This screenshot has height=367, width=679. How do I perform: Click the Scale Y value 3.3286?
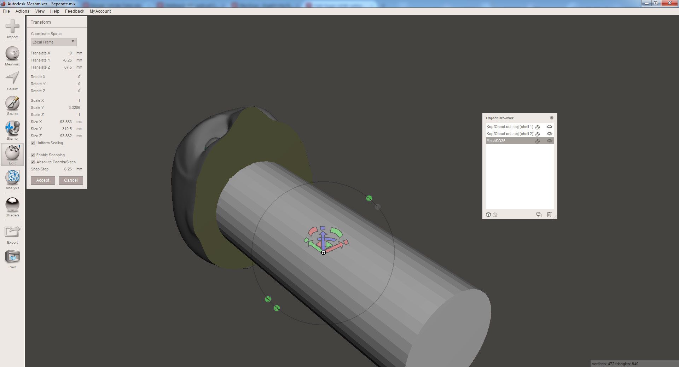(74, 107)
